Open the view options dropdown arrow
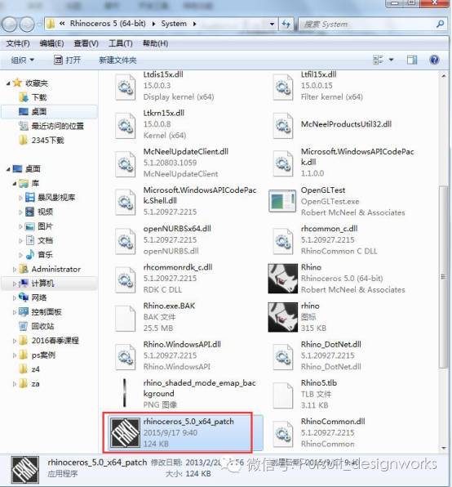Image resolution: width=452 pixels, height=487 pixels. [x=392, y=60]
